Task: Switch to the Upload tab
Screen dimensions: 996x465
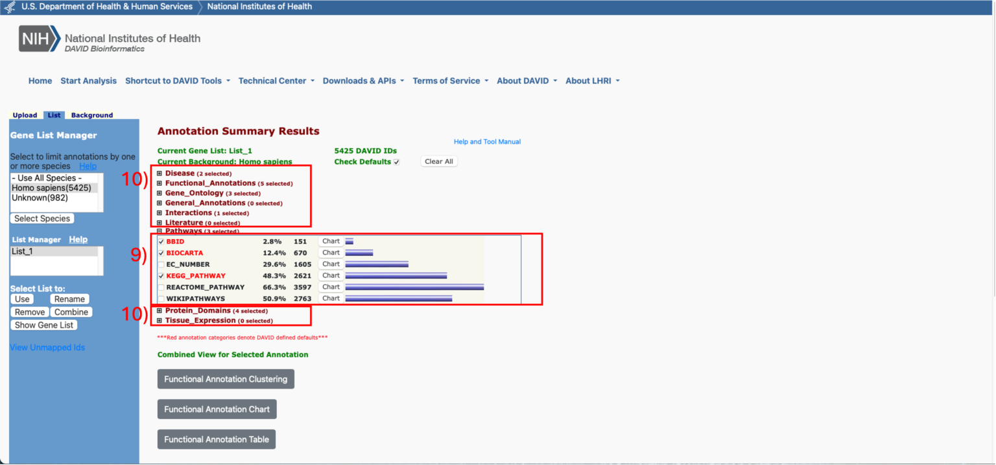Action: pos(25,115)
